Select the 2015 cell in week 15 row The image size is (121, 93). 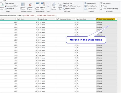(x=9, y=58)
